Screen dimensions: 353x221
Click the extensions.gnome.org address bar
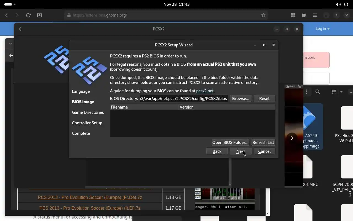click(167, 15)
